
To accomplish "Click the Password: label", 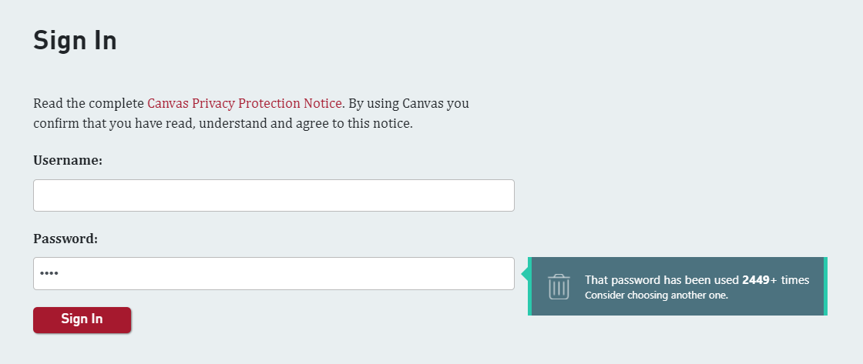I will [x=65, y=239].
